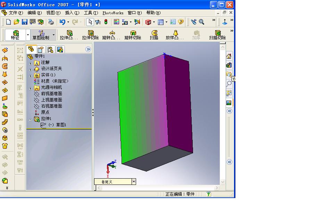Select the 草图绘制 sketch button
Viewport: 334px width, 214px height.
[x=41, y=35]
